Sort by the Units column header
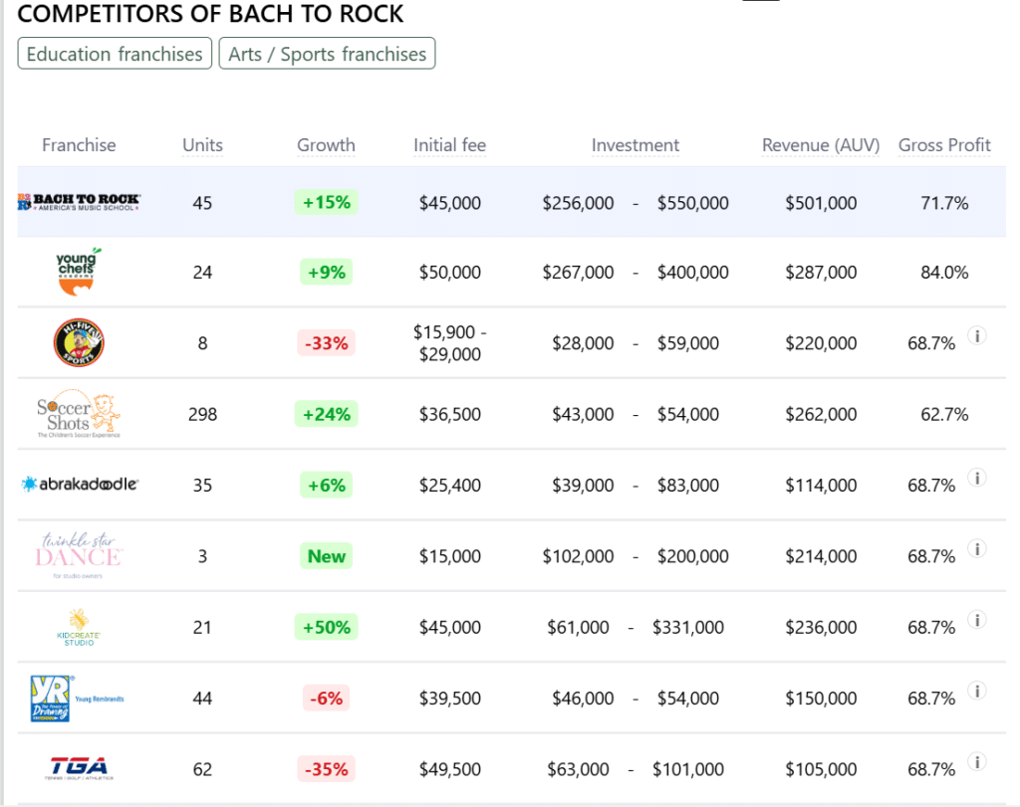1020x807 pixels. click(202, 145)
